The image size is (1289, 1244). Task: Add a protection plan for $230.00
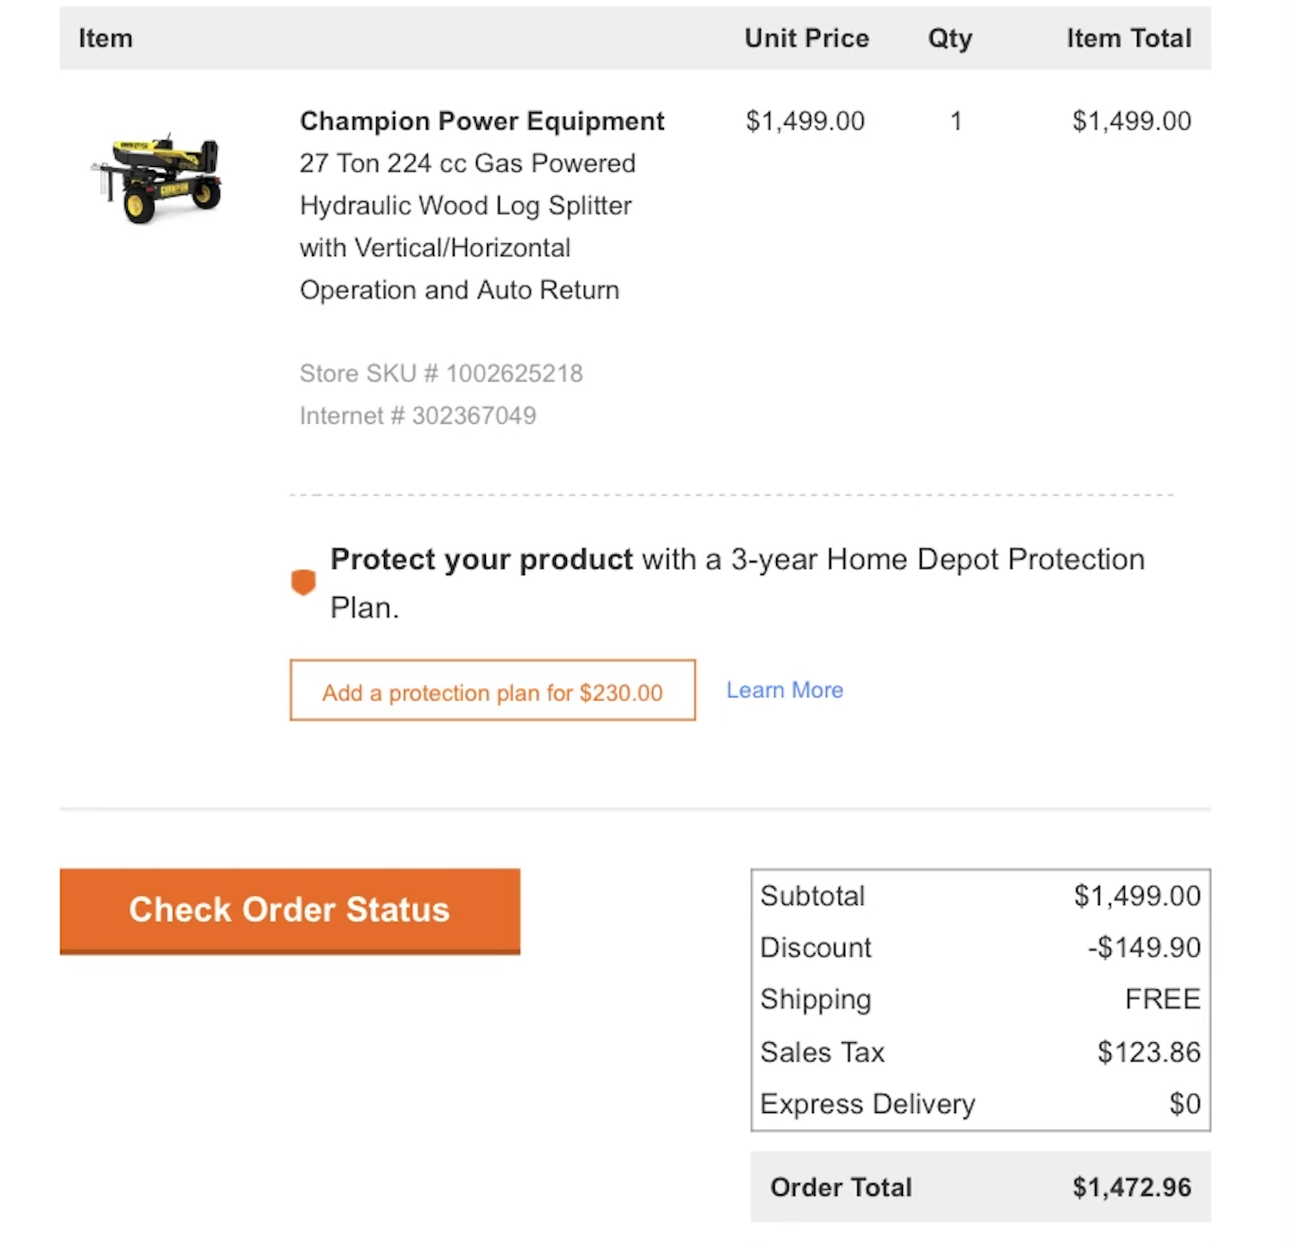[x=492, y=691]
